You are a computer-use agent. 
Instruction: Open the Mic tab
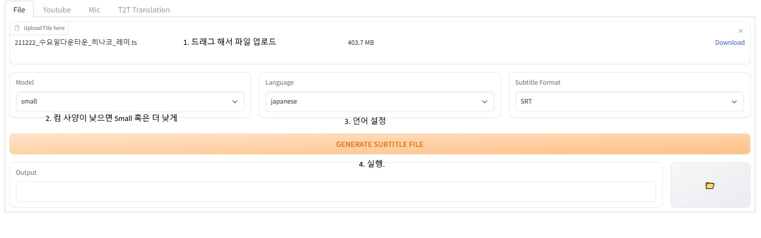[x=94, y=9]
